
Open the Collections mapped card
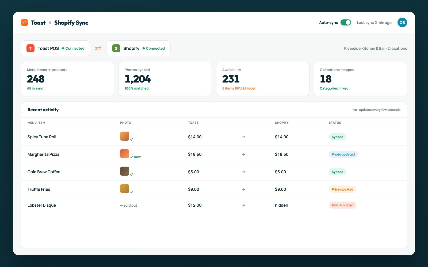(360, 79)
